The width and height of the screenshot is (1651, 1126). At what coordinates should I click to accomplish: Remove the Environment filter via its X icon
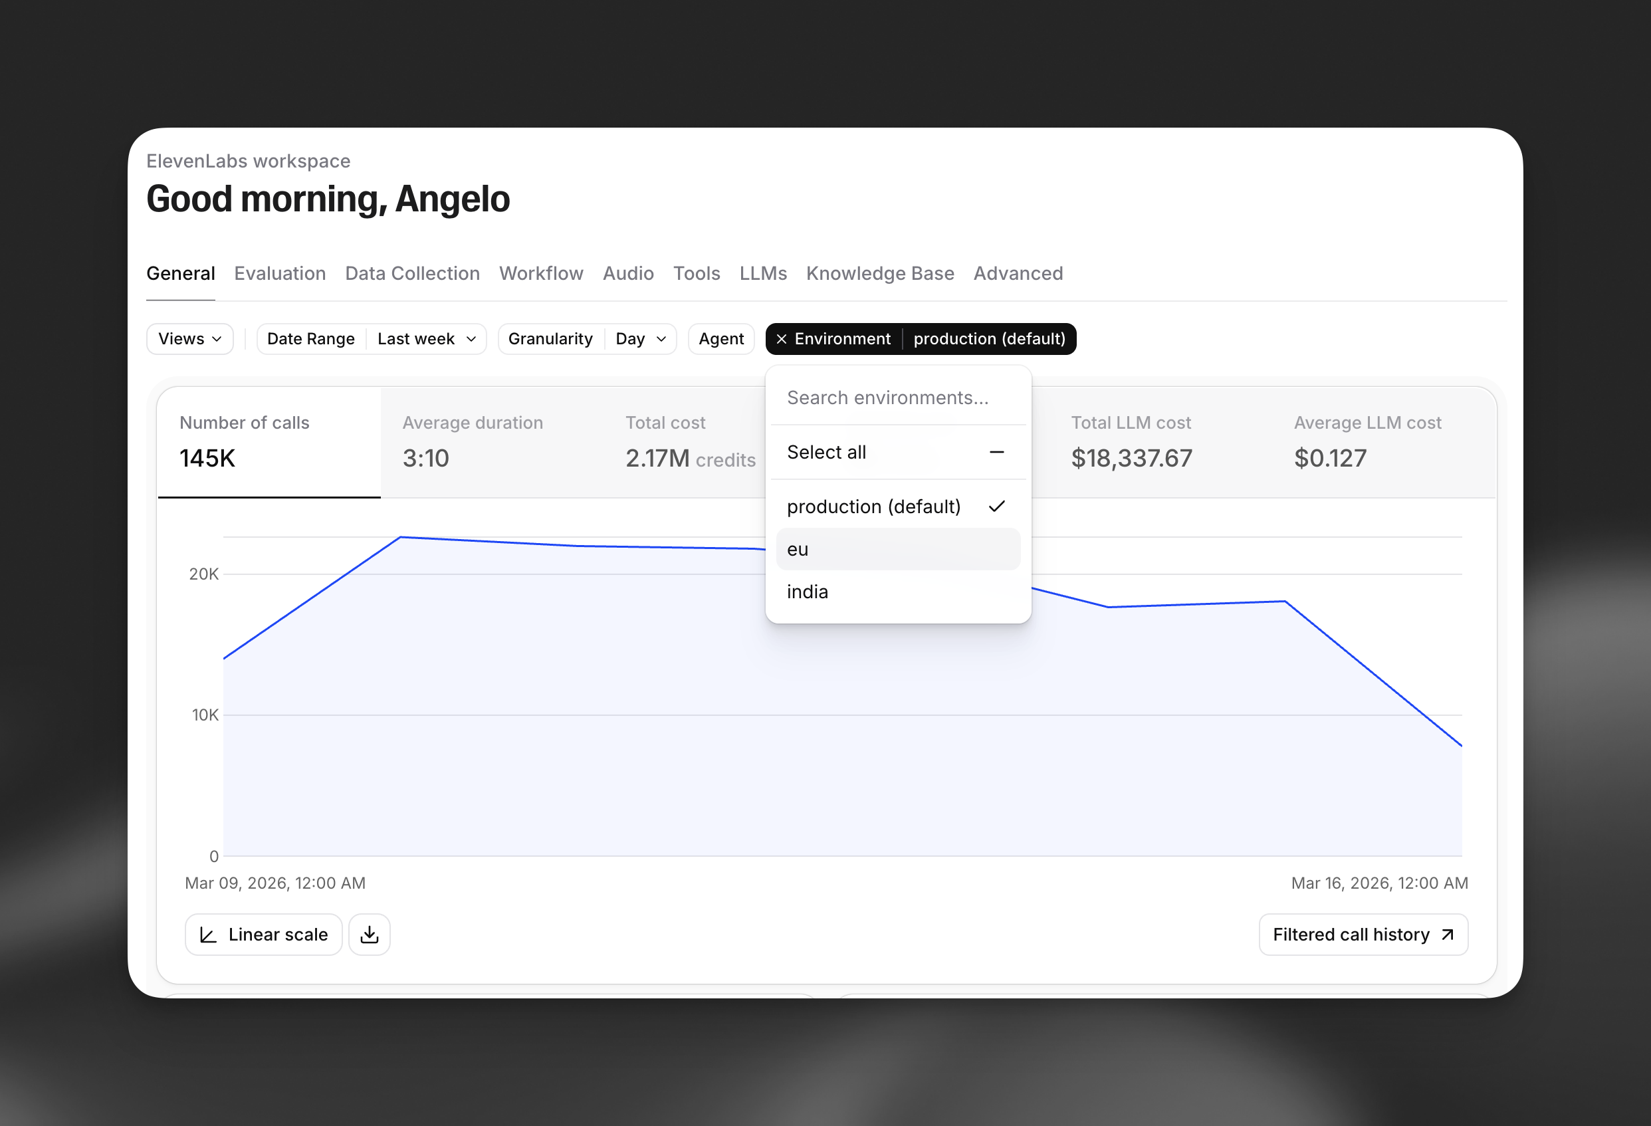click(781, 339)
